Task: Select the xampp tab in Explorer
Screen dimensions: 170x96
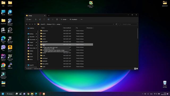Action: pyautogui.click(x=36, y=15)
